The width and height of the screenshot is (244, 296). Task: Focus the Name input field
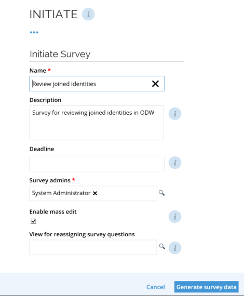pos(97,84)
